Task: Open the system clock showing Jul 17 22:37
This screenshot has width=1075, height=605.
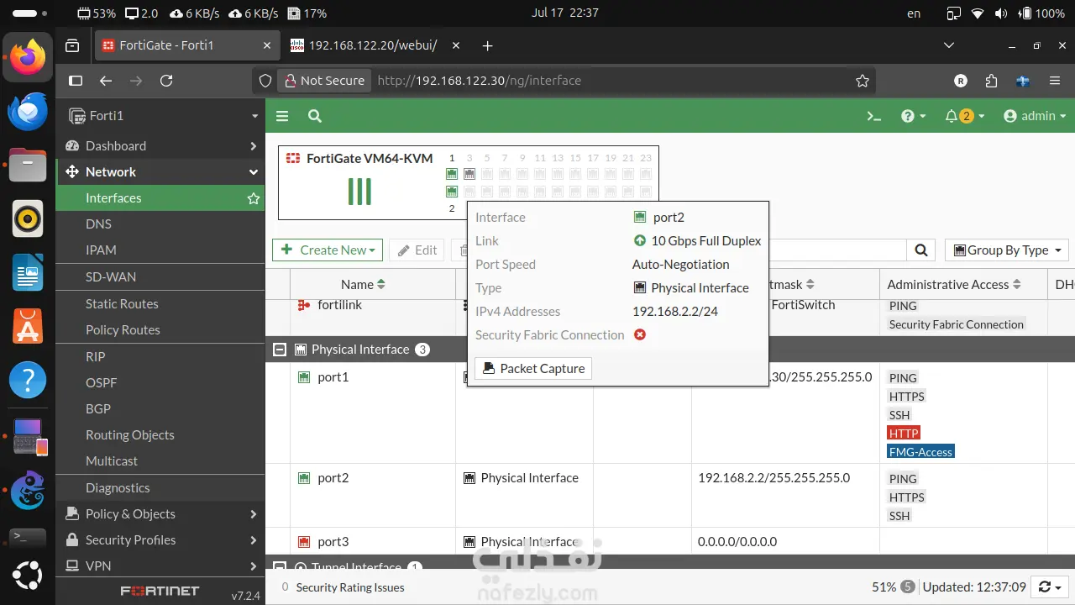Action: [x=564, y=13]
